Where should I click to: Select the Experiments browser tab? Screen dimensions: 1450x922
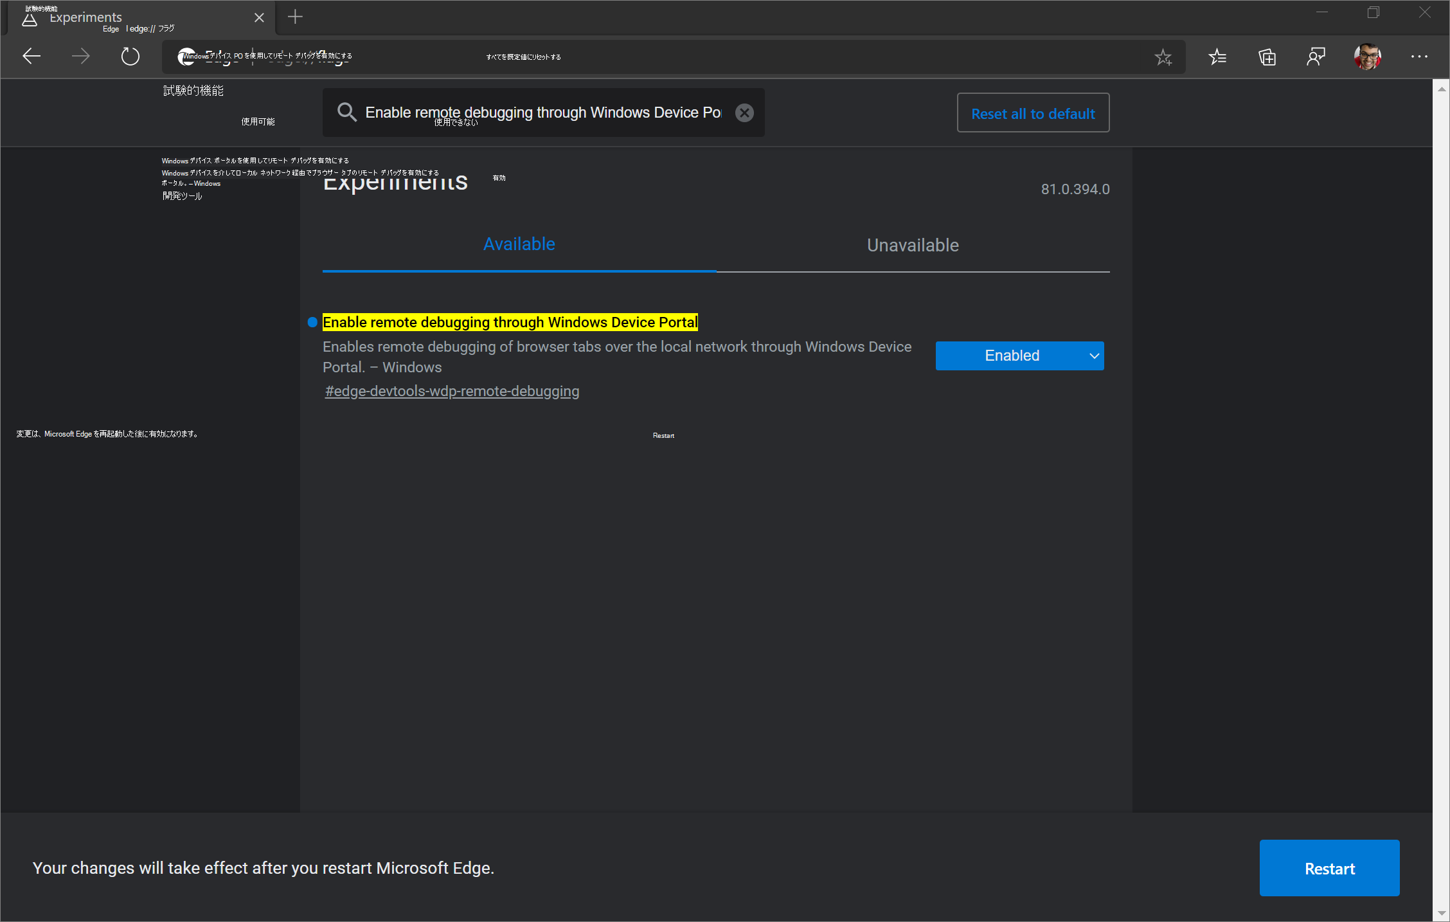pyautogui.click(x=129, y=17)
